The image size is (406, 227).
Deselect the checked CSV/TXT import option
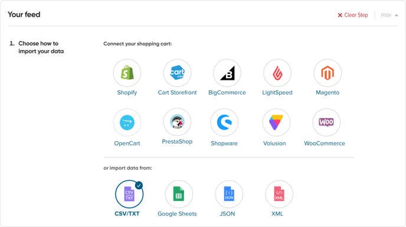(x=129, y=194)
